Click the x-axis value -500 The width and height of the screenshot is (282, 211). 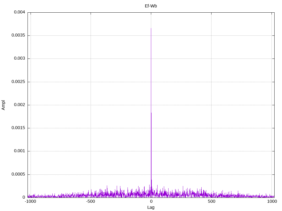point(90,201)
